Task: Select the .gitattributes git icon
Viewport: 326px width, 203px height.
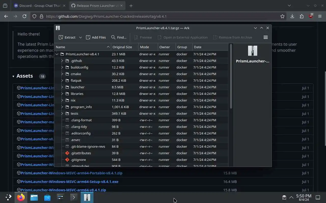Action: pos(67,153)
